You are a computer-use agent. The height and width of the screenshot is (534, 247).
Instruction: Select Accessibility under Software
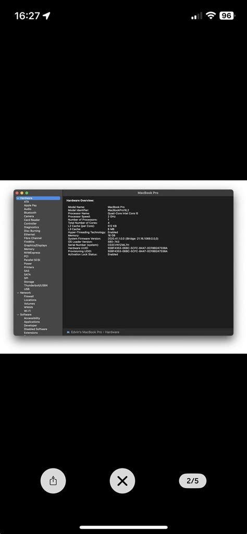point(32,318)
